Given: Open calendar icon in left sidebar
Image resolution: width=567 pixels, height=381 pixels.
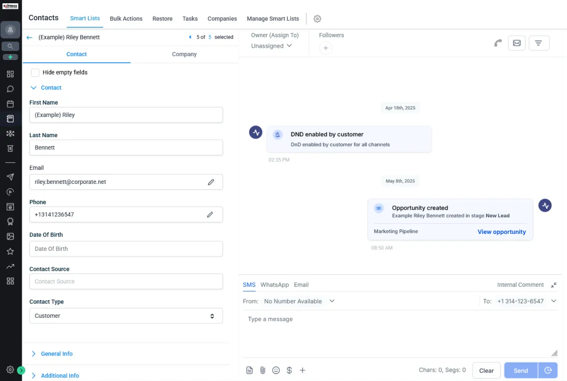Looking at the screenshot, I should (x=10, y=104).
